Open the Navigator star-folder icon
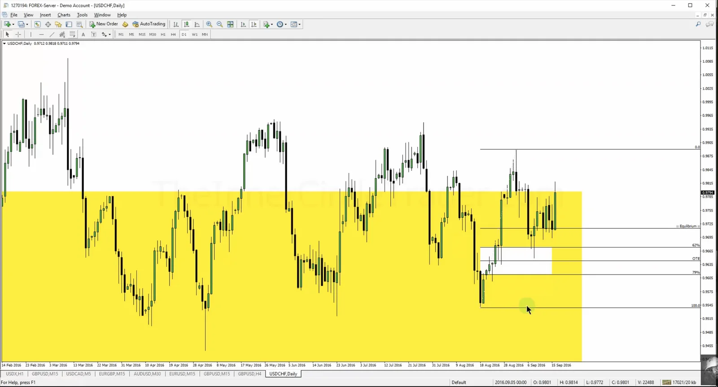Screen dimensions: 718x387 coord(58,24)
